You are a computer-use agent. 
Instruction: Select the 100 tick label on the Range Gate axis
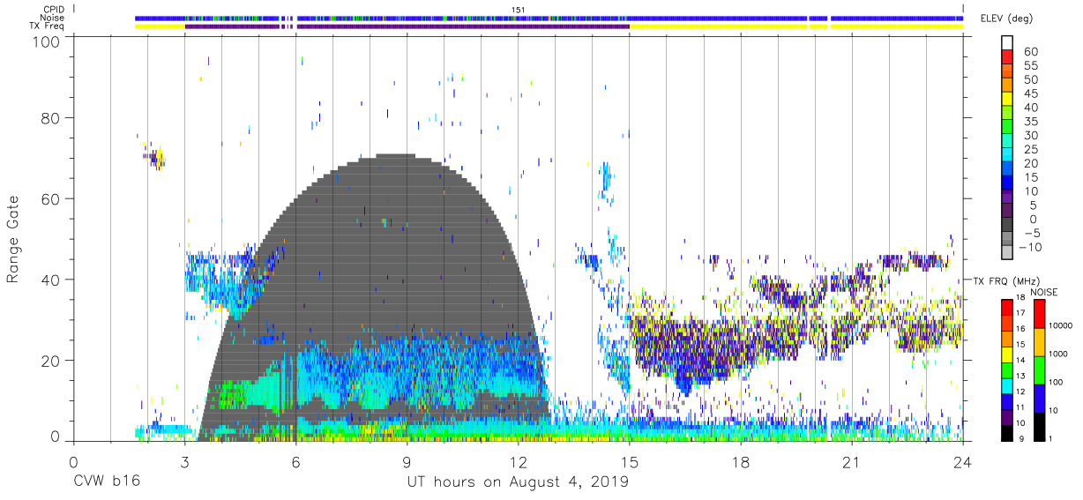click(x=47, y=41)
